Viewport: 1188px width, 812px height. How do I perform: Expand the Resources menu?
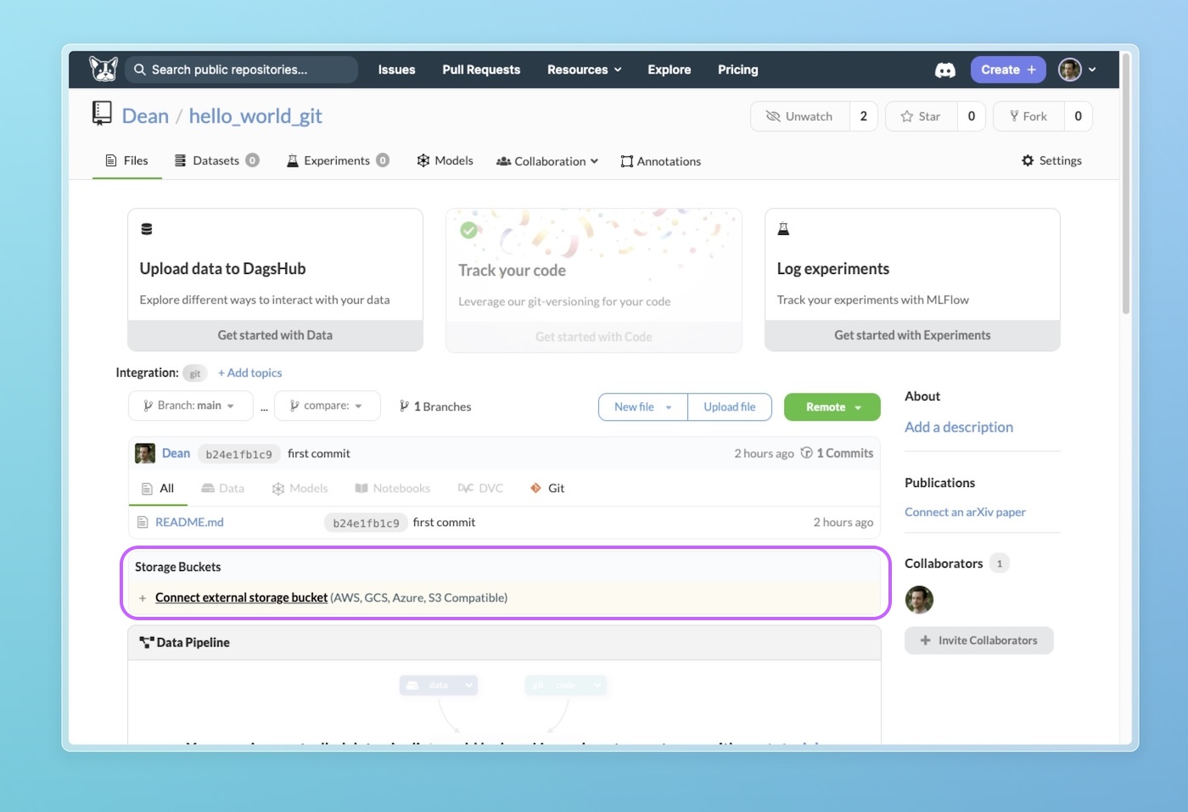[584, 70]
